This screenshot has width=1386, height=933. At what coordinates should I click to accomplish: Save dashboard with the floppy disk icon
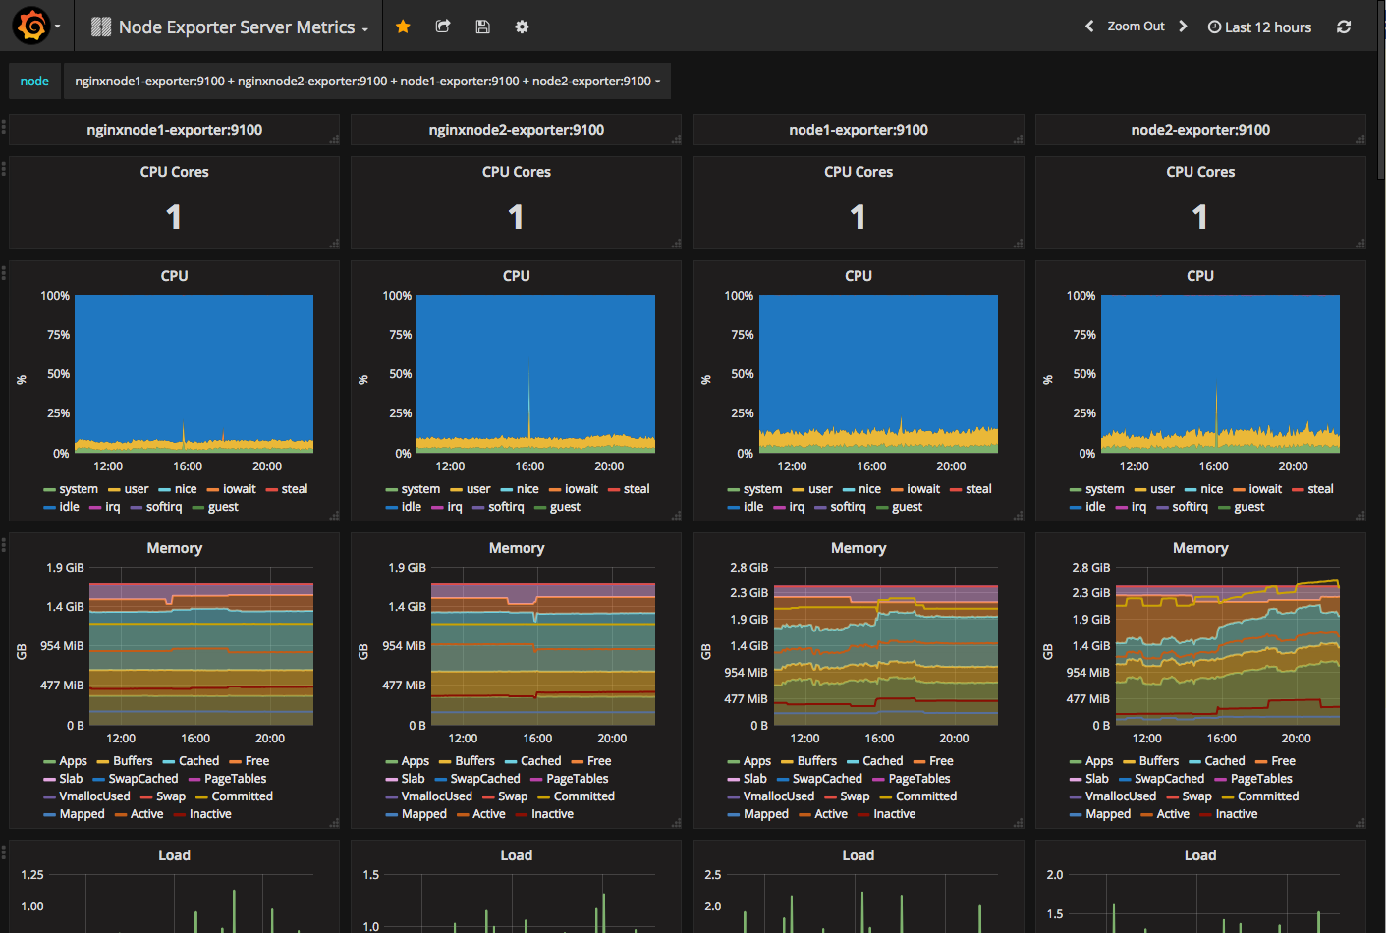click(482, 27)
